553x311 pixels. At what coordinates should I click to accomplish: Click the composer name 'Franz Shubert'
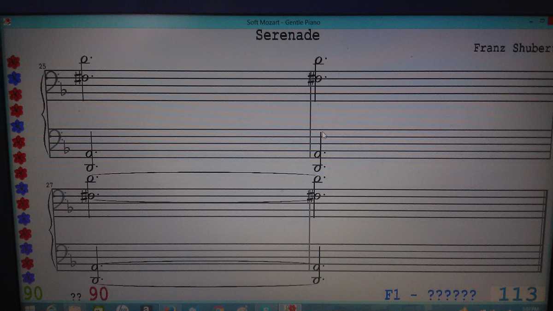click(513, 48)
